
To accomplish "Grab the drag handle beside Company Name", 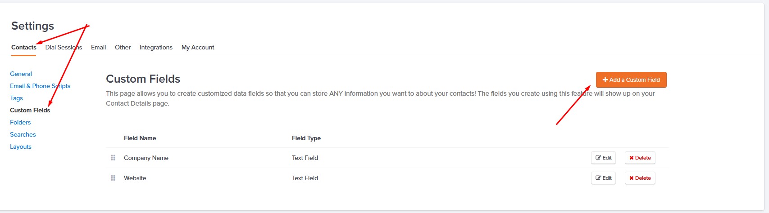I will (113, 158).
